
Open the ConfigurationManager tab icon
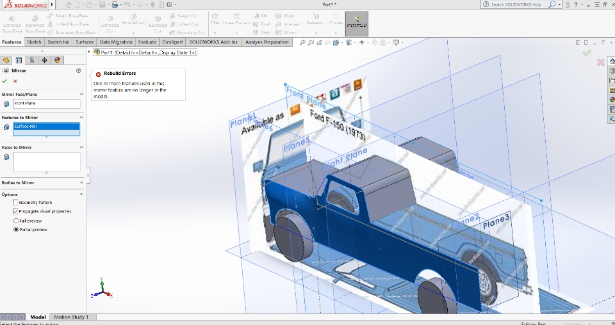tap(31, 60)
